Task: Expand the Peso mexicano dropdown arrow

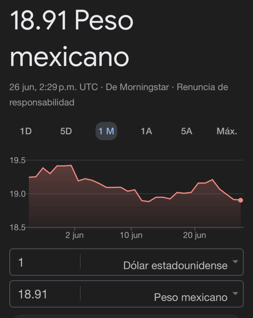Action: tap(235, 293)
